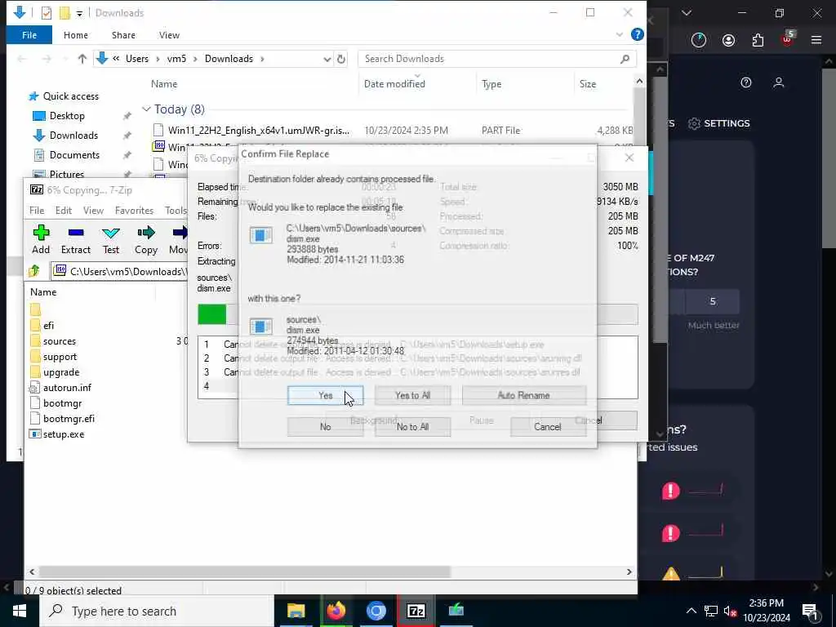Open address bar history dropdown
836x627 pixels.
327,59
